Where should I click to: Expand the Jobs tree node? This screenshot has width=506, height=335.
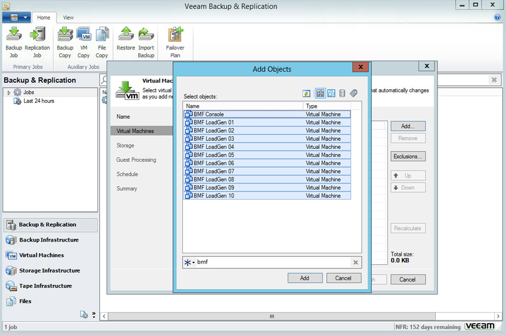coord(9,93)
